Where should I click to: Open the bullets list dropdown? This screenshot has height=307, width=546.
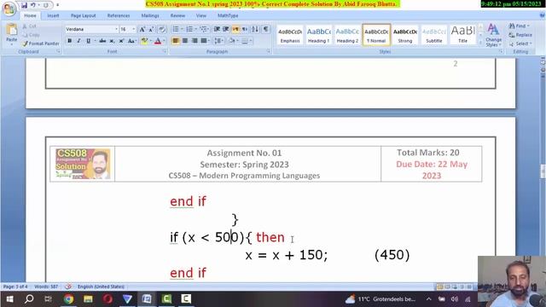182,29
